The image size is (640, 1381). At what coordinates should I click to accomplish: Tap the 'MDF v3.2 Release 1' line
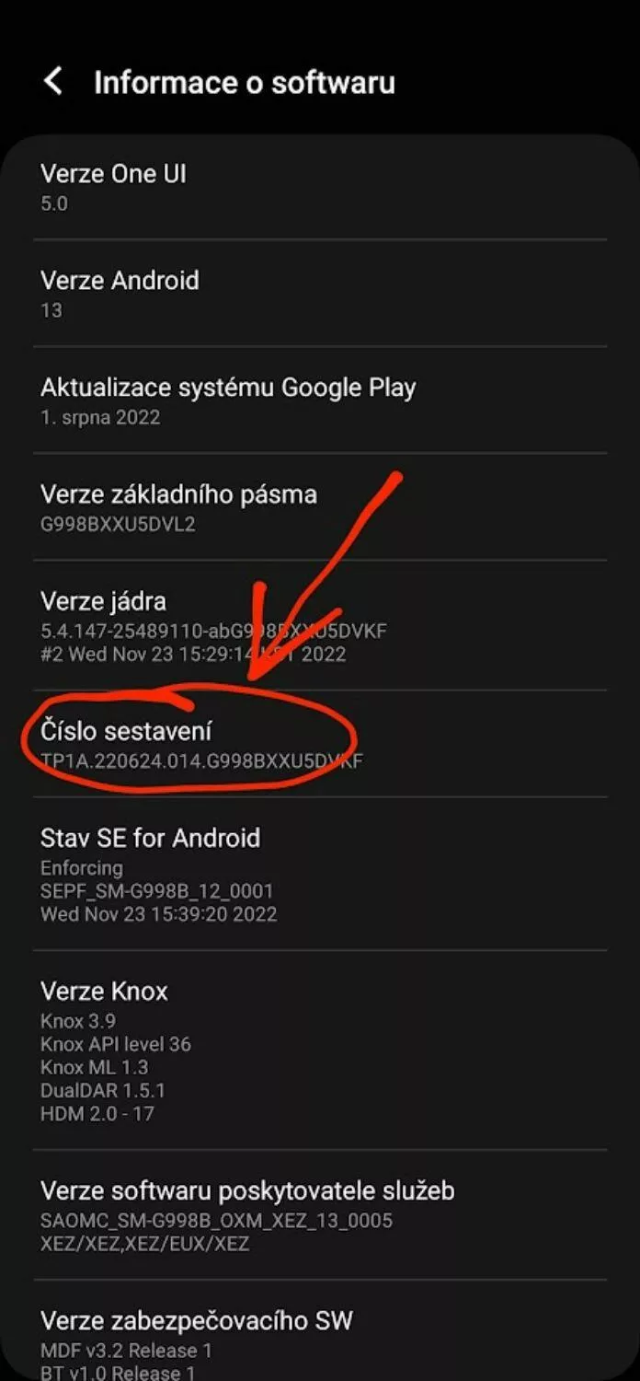(126, 1351)
